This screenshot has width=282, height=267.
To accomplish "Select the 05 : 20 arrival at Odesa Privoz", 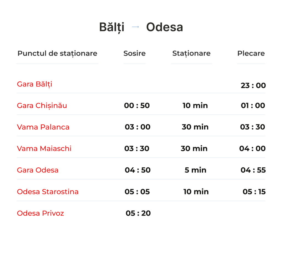I will (x=138, y=213).
